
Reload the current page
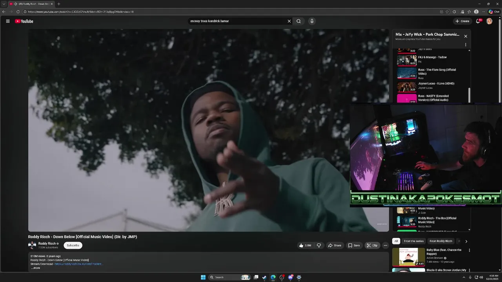[18, 12]
